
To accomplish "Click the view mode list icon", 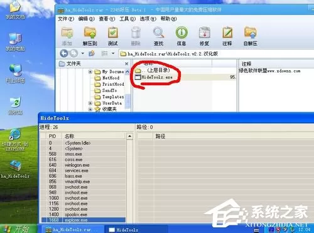I will coord(104,53).
